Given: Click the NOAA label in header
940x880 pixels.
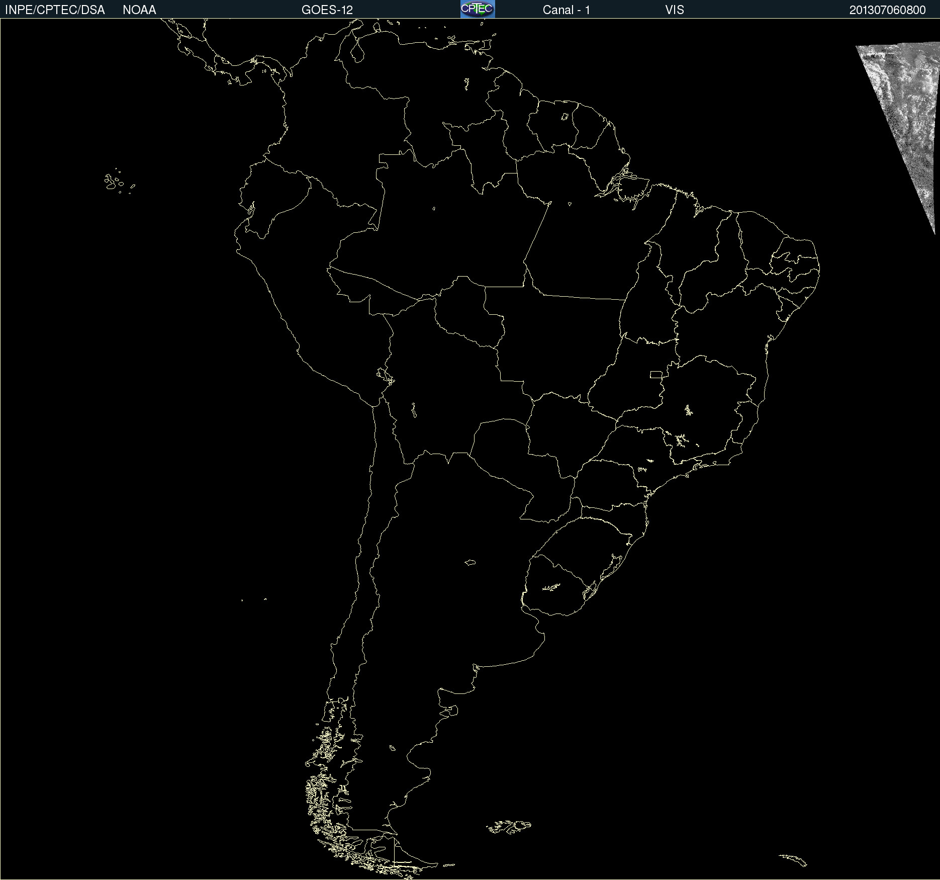Looking at the screenshot, I should (x=139, y=10).
